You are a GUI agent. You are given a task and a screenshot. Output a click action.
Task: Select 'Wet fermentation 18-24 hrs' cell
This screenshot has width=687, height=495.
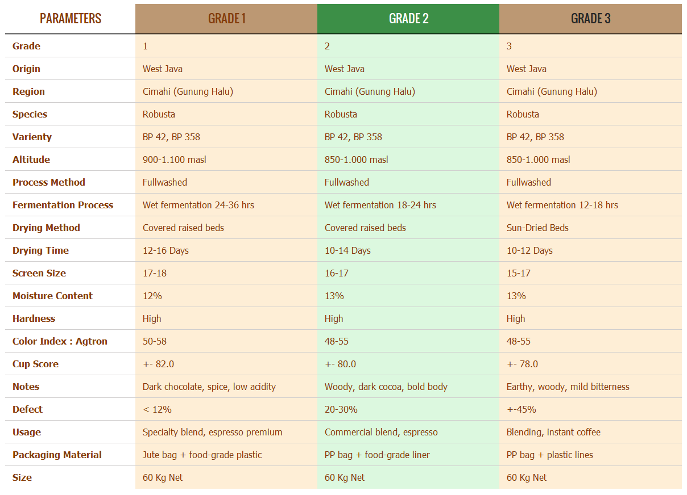coord(380,205)
